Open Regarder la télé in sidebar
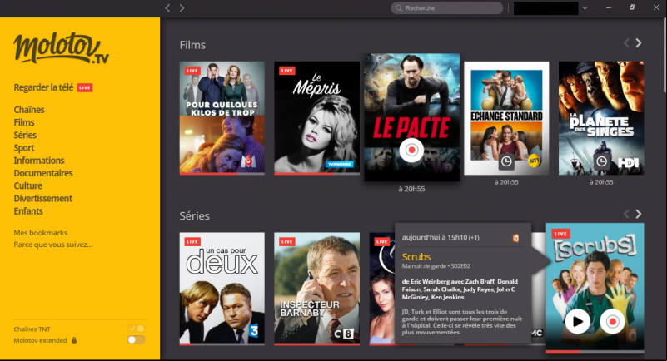 pyautogui.click(x=43, y=87)
